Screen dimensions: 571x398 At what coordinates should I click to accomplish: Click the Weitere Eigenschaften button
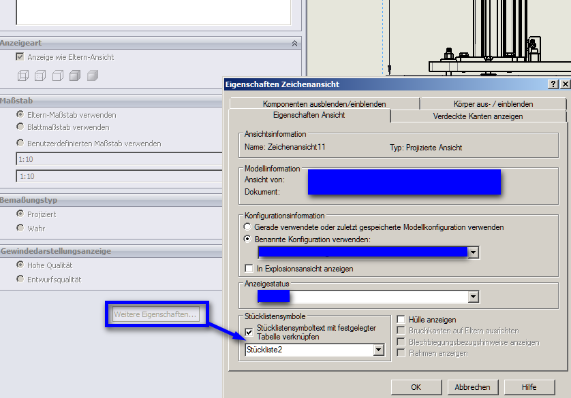[156, 314]
